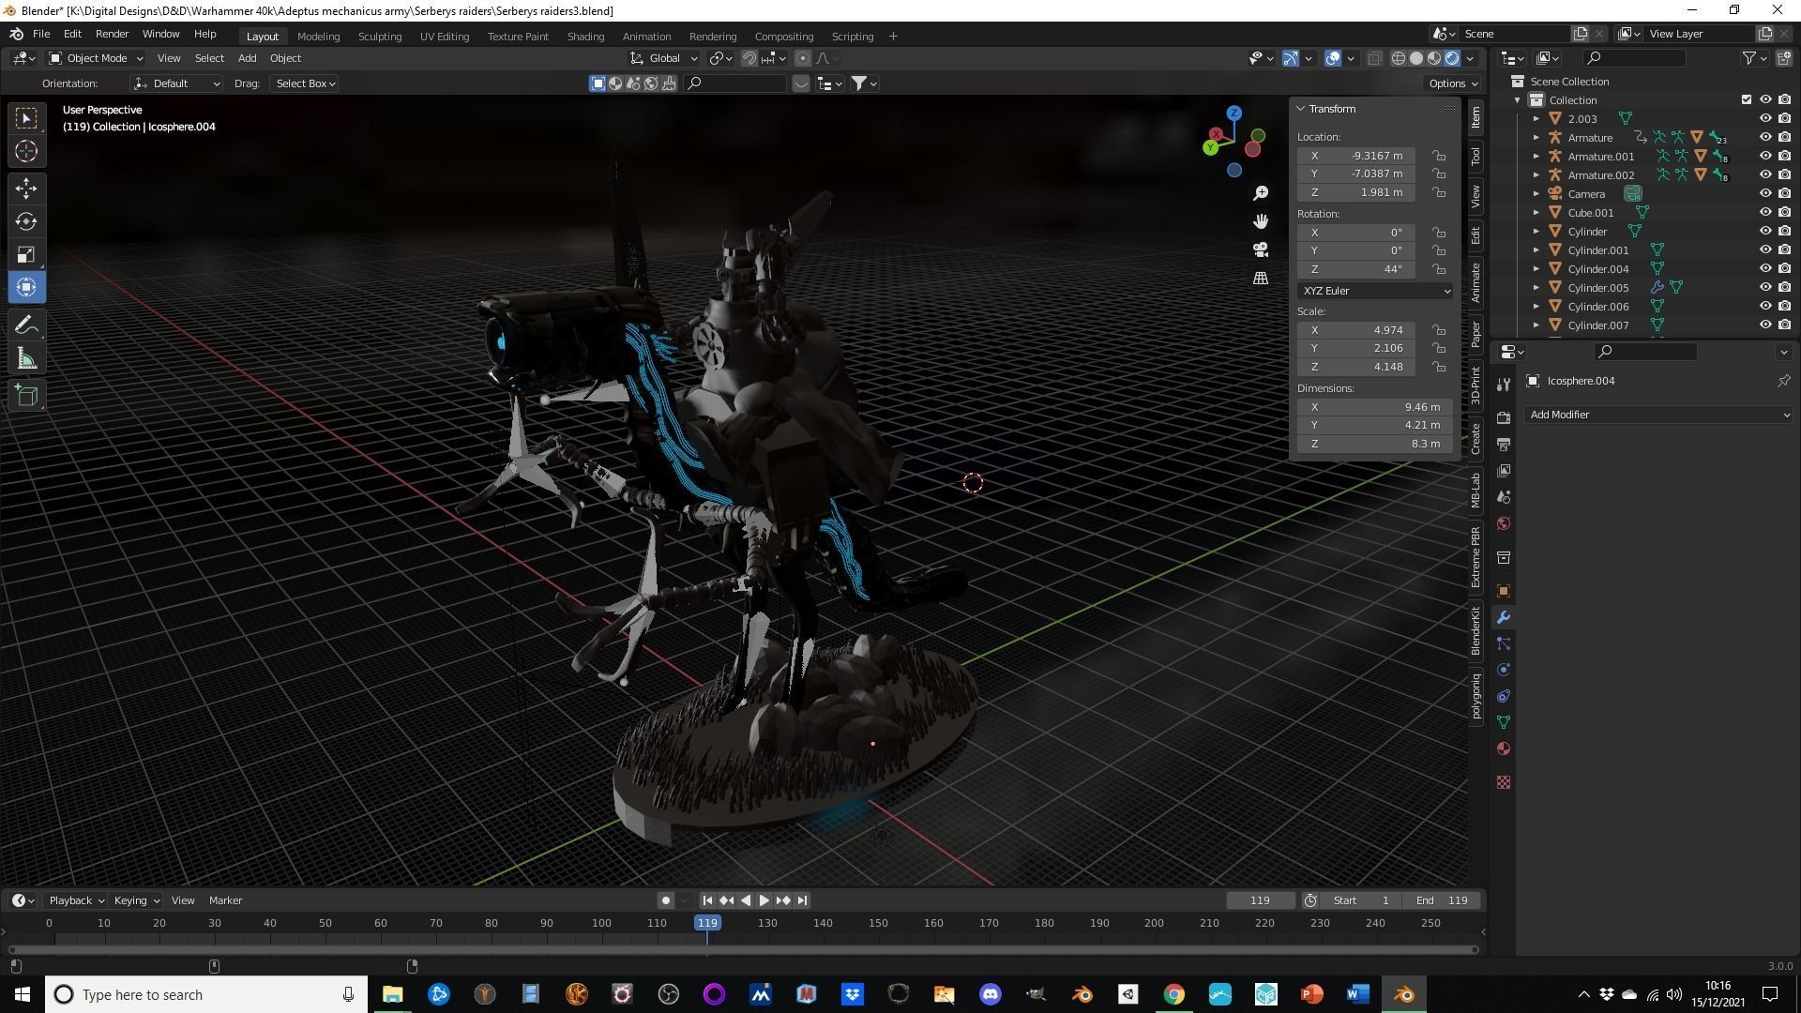Toggle camera view with the camera gizmo
Screen dimensions: 1801x1013
(x=1261, y=249)
